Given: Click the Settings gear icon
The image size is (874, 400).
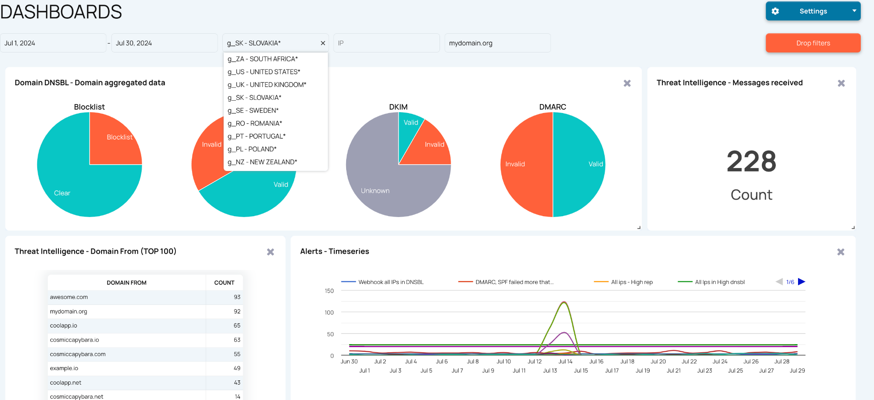Looking at the screenshot, I should click(775, 11).
